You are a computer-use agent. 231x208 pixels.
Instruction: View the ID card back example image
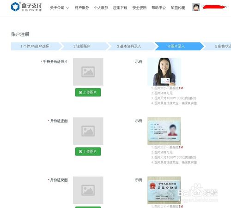tap(164, 190)
